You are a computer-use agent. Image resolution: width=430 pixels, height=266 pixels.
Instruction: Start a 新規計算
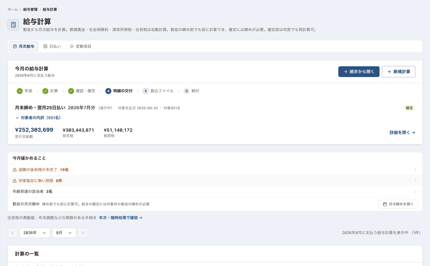pos(398,72)
